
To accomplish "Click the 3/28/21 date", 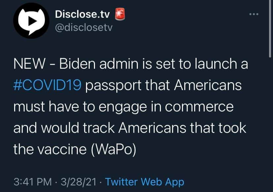I will [x=78, y=182].
